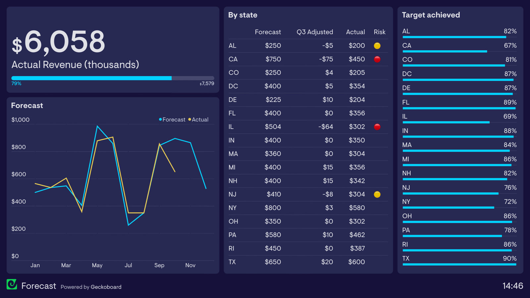Click the green Geckoboard logo icon
The height and width of the screenshot is (298, 530).
[x=12, y=284]
